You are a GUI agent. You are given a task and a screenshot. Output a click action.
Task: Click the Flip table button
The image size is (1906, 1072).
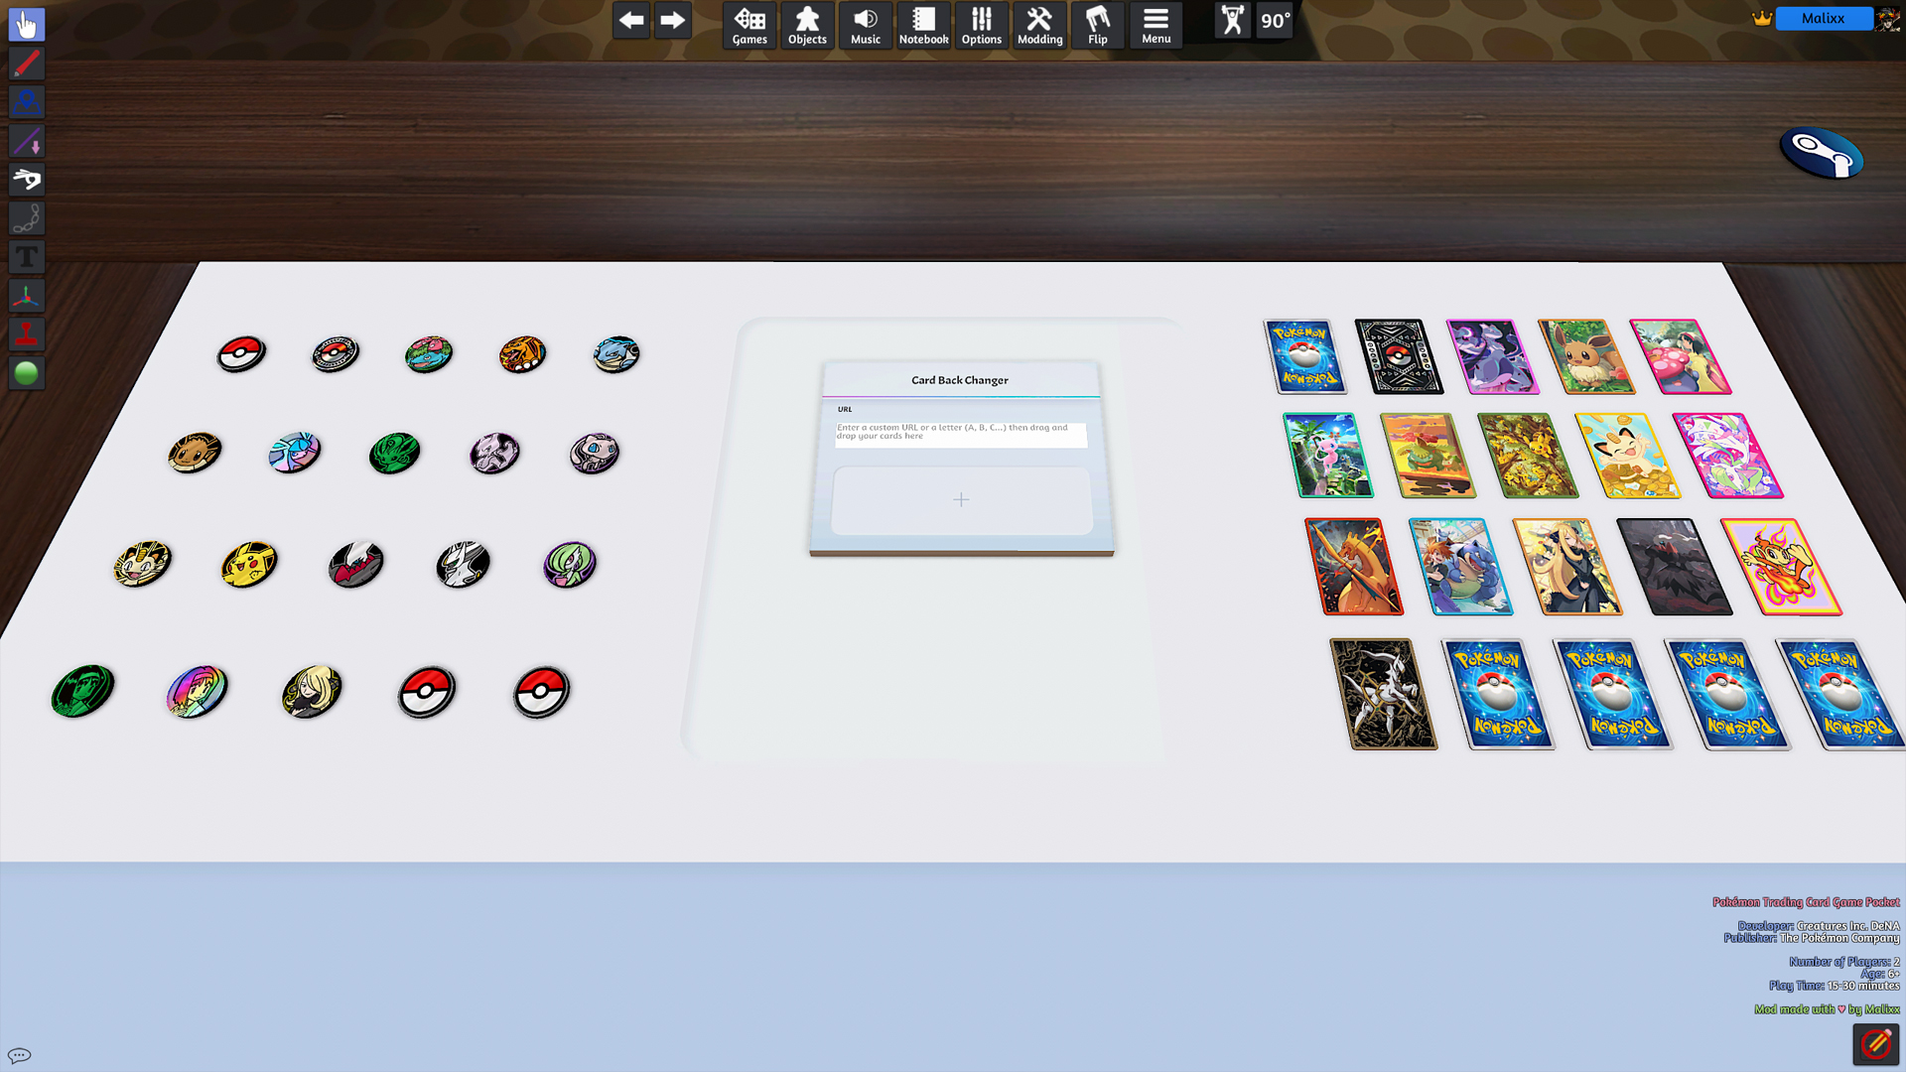pyautogui.click(x=1098, y=25)
